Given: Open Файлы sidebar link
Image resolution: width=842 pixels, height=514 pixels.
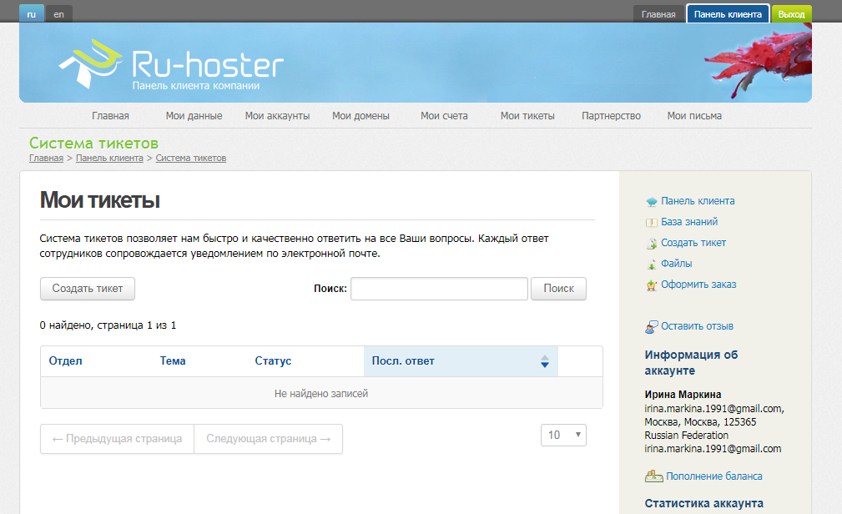Looking at the screenshot, I should (676, 264).
